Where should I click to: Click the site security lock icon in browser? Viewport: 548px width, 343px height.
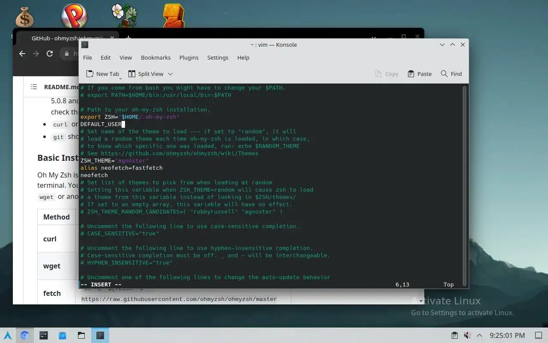pyautogui.click(x=66, y=54)
